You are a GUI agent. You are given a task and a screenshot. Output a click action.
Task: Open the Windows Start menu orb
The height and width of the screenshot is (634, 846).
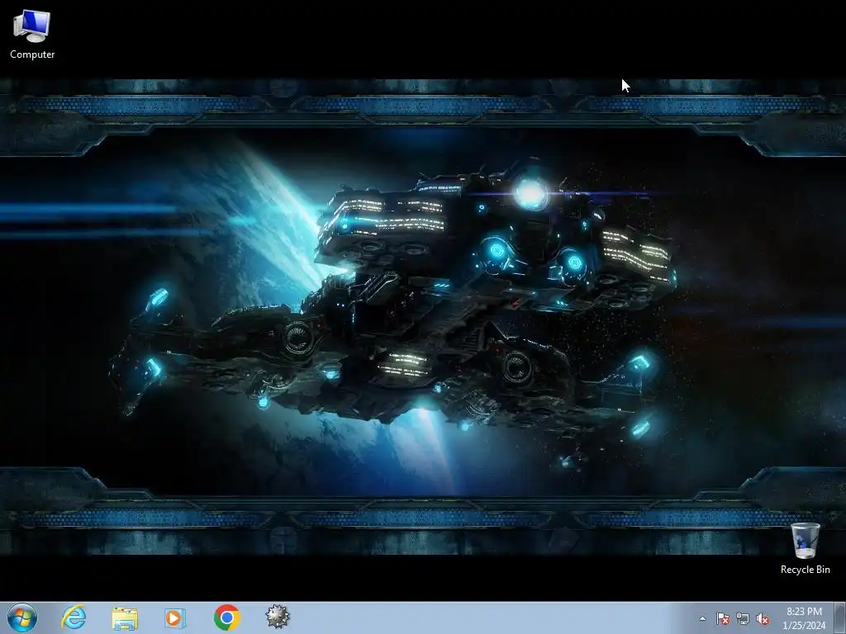(x=22, y=617)
